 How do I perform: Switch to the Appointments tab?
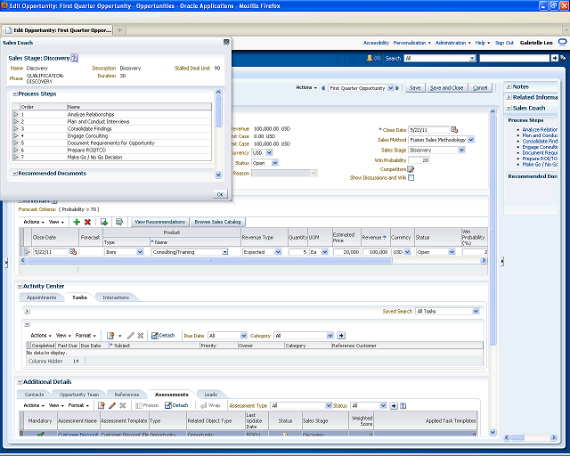(42, 297)
